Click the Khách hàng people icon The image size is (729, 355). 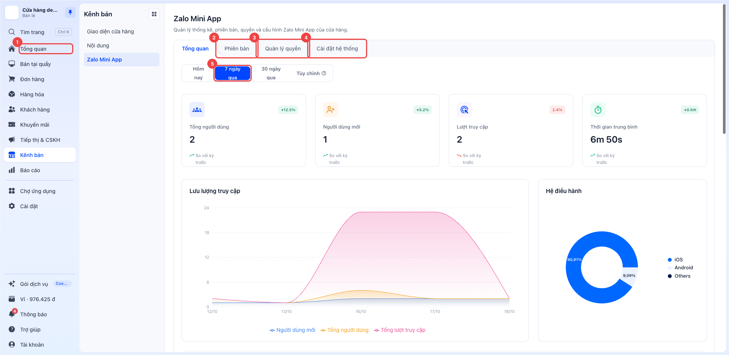tap(12, 109)
